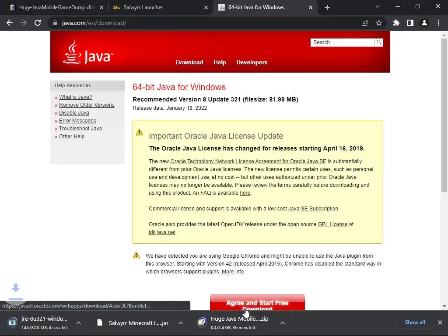Click the Salwyrr Minecraft jar file icon
Image resolution: width=448 pixels, height=336 pixels.
(x=99, y=322)
